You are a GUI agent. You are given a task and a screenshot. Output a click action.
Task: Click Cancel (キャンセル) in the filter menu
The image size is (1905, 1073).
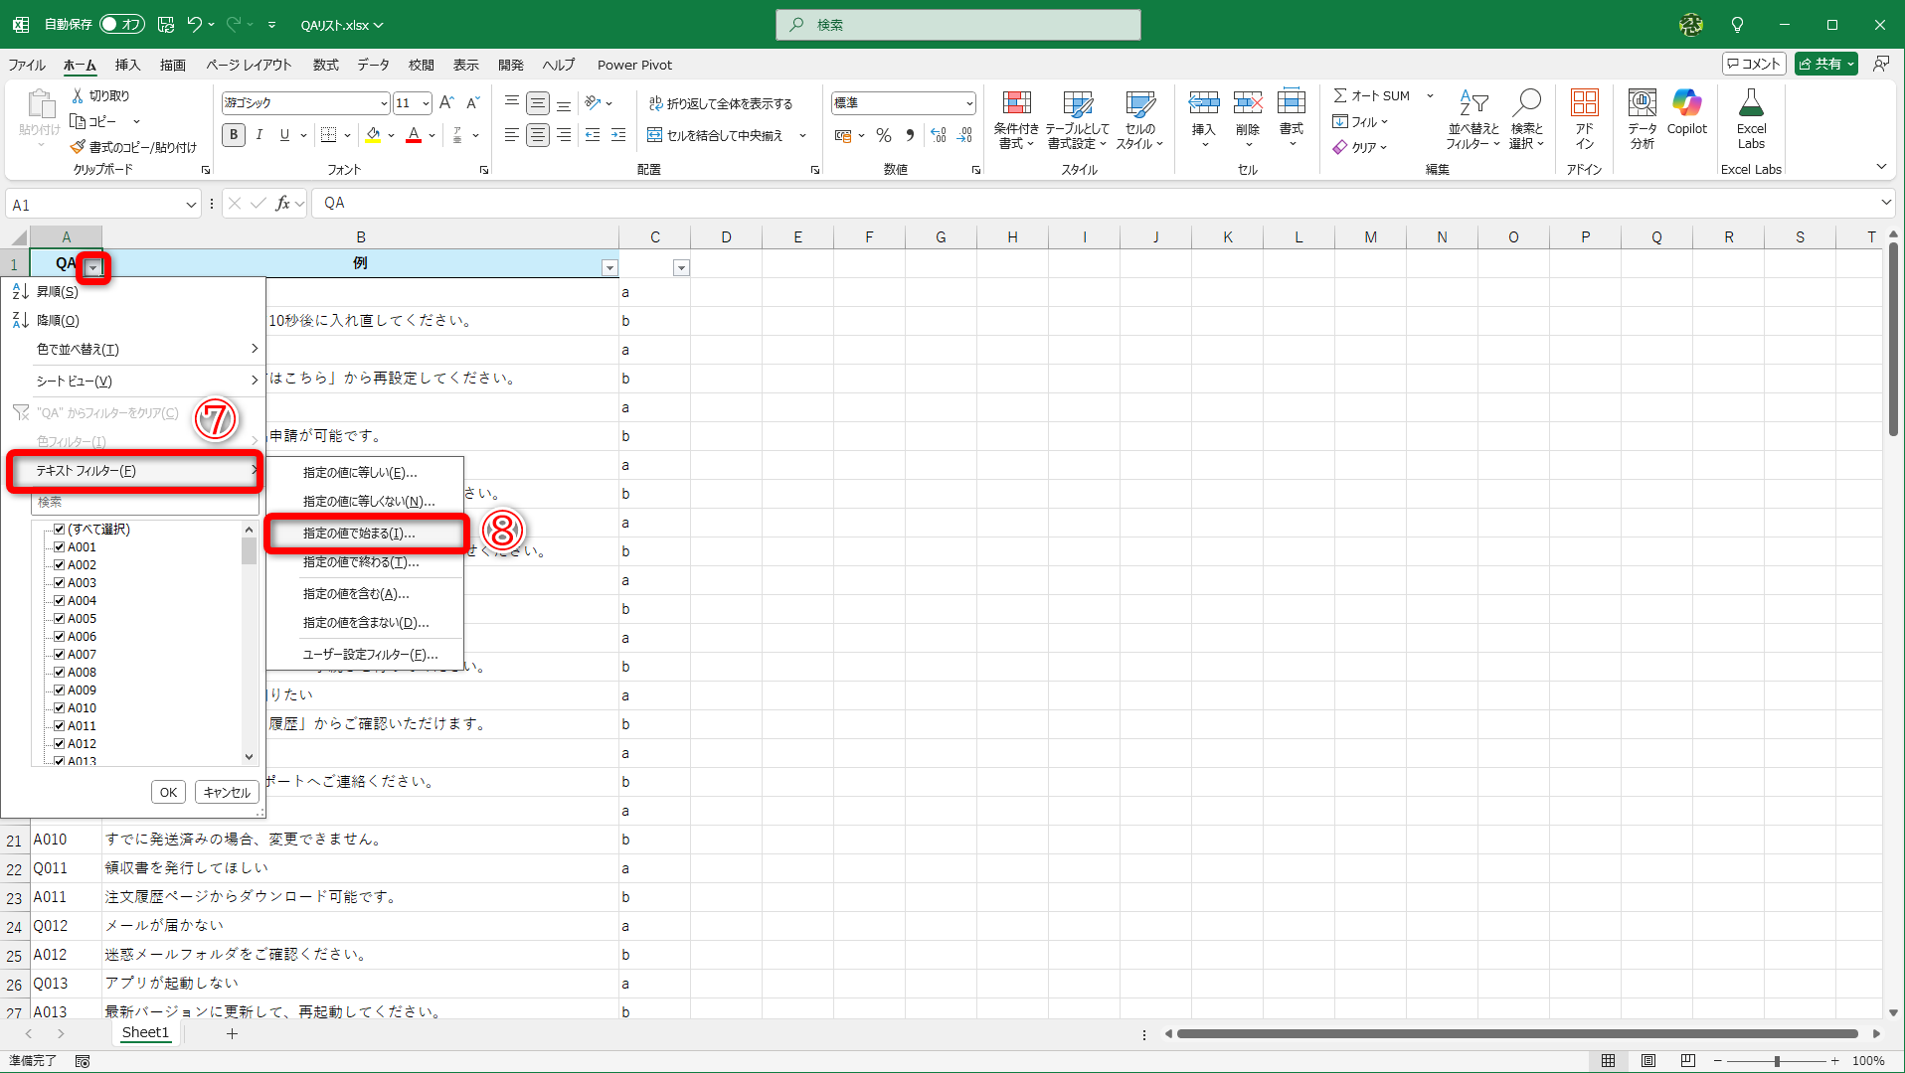pyautogui.click(x=227, y=793)
